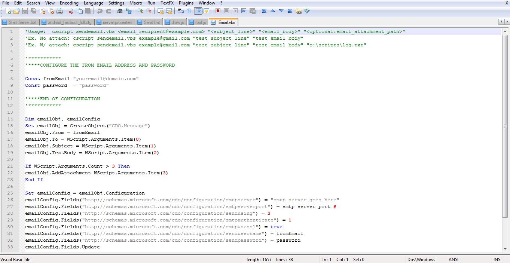
Task: Zoom in with the magnifier plus icon
Action: pos(140,11)
